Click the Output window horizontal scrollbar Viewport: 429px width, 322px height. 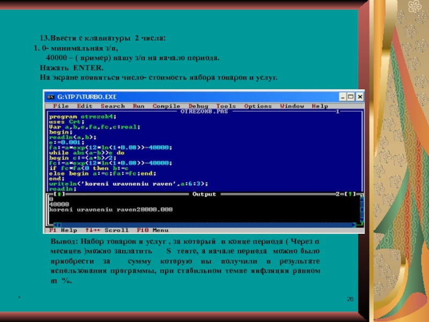(204, 224)
